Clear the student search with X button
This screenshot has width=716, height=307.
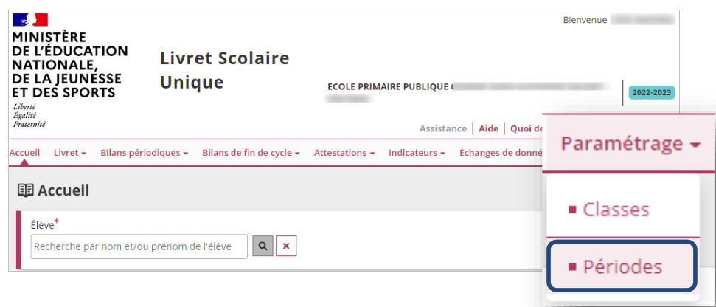(286, 246)
